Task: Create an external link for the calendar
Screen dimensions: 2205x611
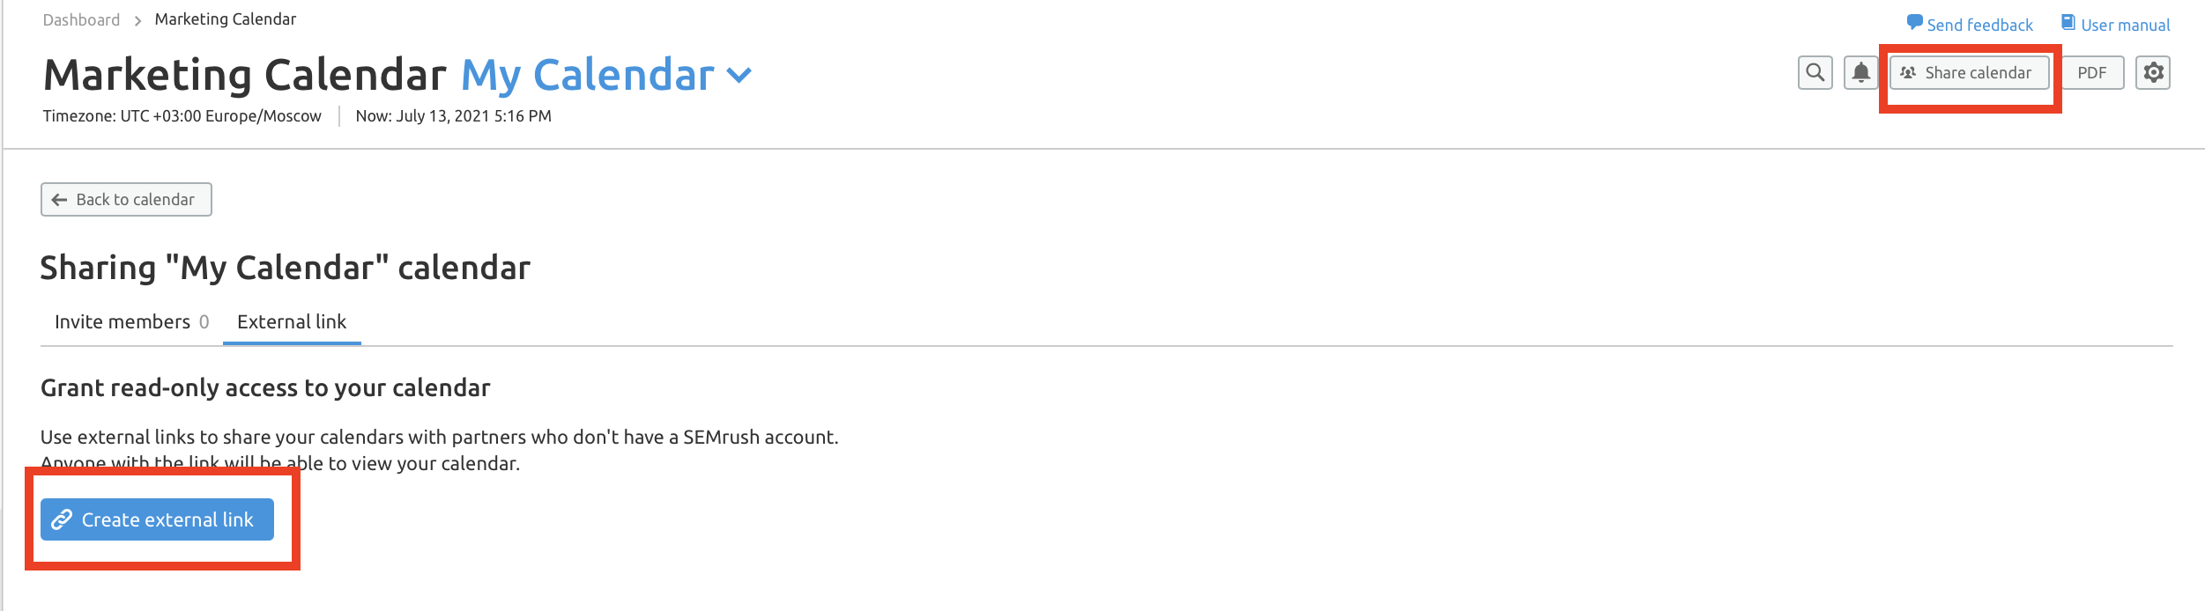Action: click(x=157, y=519)
